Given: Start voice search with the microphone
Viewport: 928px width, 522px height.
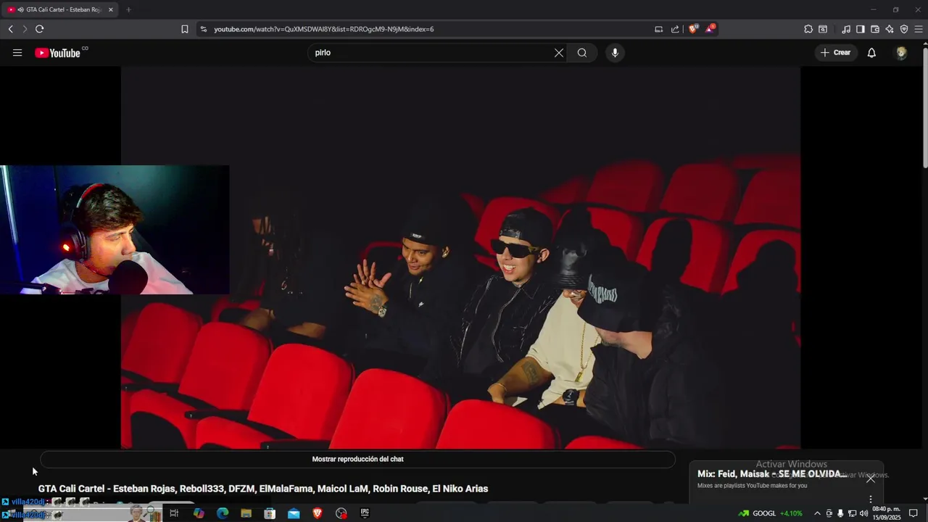Looking at the screenshot, I should [x=615, y=53].
